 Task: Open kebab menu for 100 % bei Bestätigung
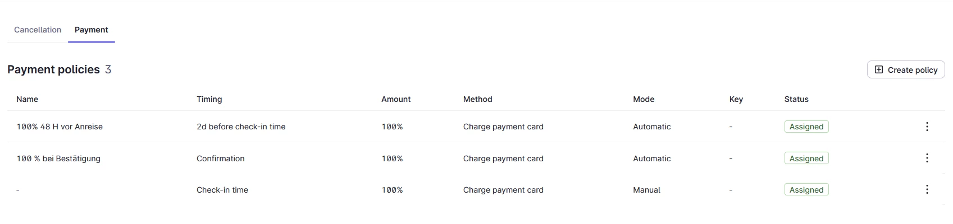(927, 158)
